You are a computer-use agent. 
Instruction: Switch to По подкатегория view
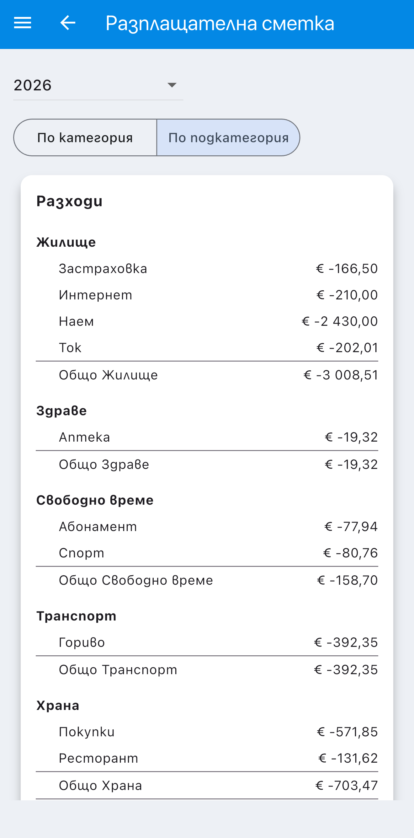[x=228, y=137]
